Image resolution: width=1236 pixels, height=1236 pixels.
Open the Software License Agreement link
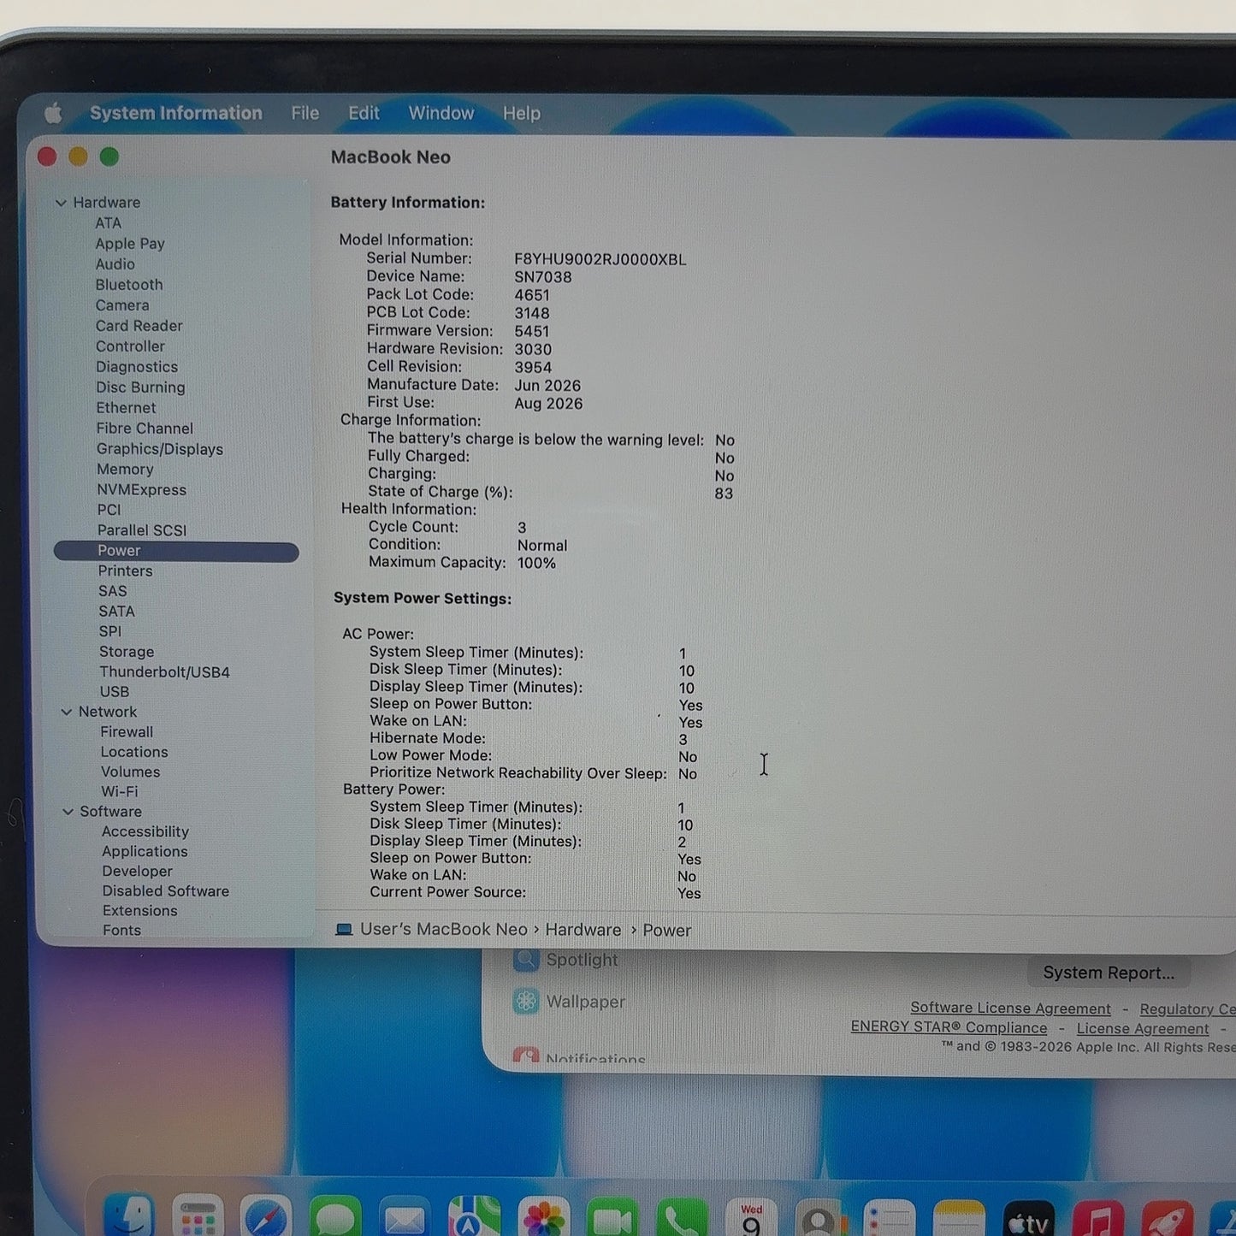click(1010, 1008)
